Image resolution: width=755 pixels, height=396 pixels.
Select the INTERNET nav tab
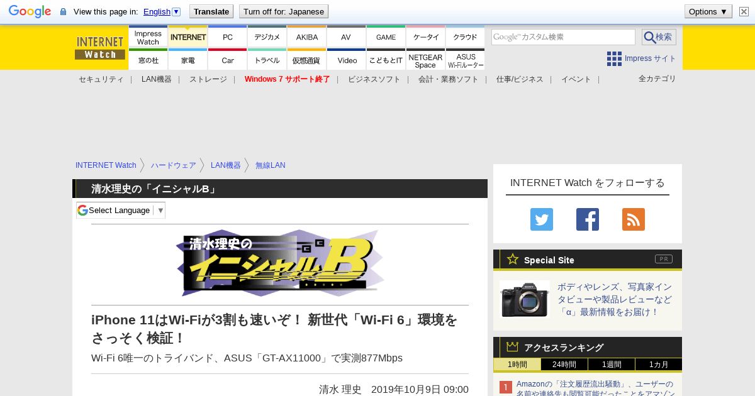(188, 37)
